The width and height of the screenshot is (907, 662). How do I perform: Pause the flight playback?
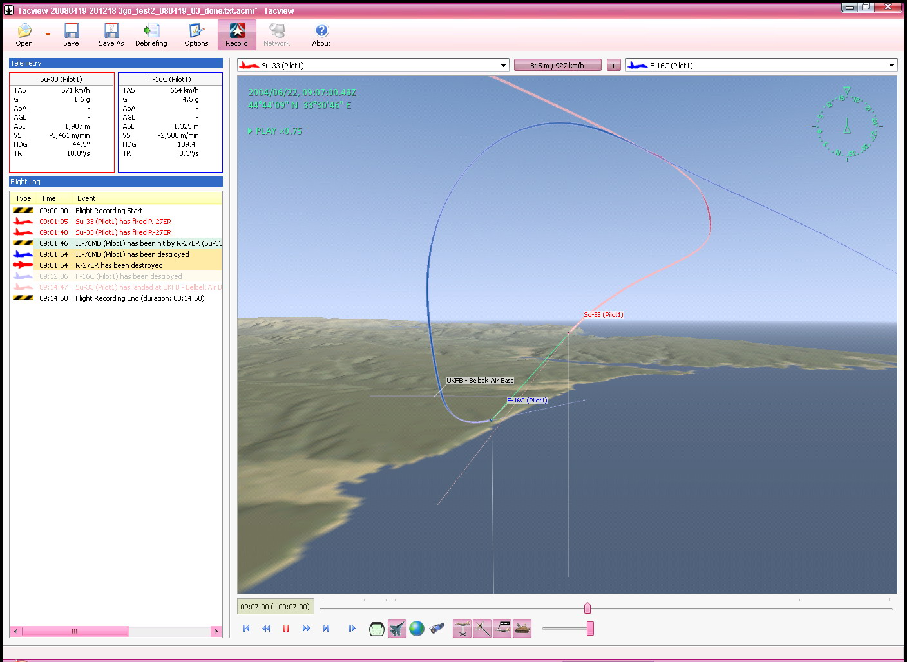[286, 629]
